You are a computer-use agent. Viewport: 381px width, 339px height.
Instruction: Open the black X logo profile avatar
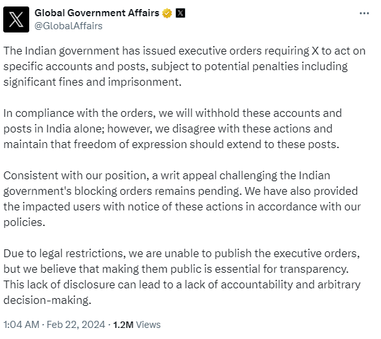click(16, 19)
